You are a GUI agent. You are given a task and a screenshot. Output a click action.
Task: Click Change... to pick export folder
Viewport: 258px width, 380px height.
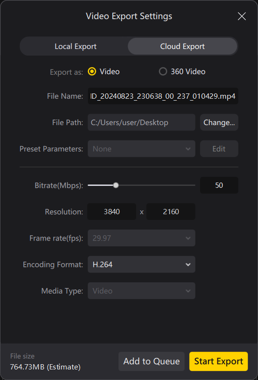pos(219,122)
